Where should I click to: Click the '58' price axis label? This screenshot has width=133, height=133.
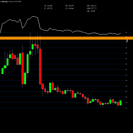tap(126, 59)
